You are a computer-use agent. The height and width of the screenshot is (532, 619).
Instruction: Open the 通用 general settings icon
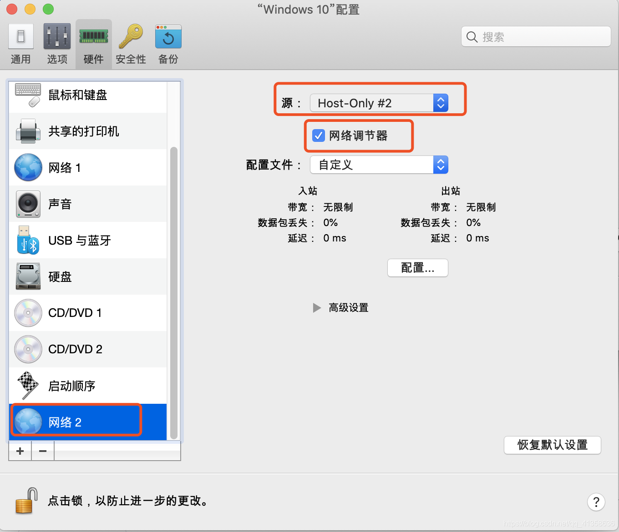(21, 36)
